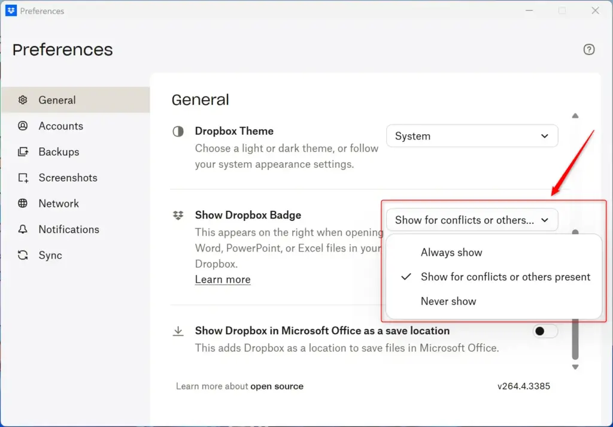Switch to Backups preferences
613x427 pixels.
(76, 152)
